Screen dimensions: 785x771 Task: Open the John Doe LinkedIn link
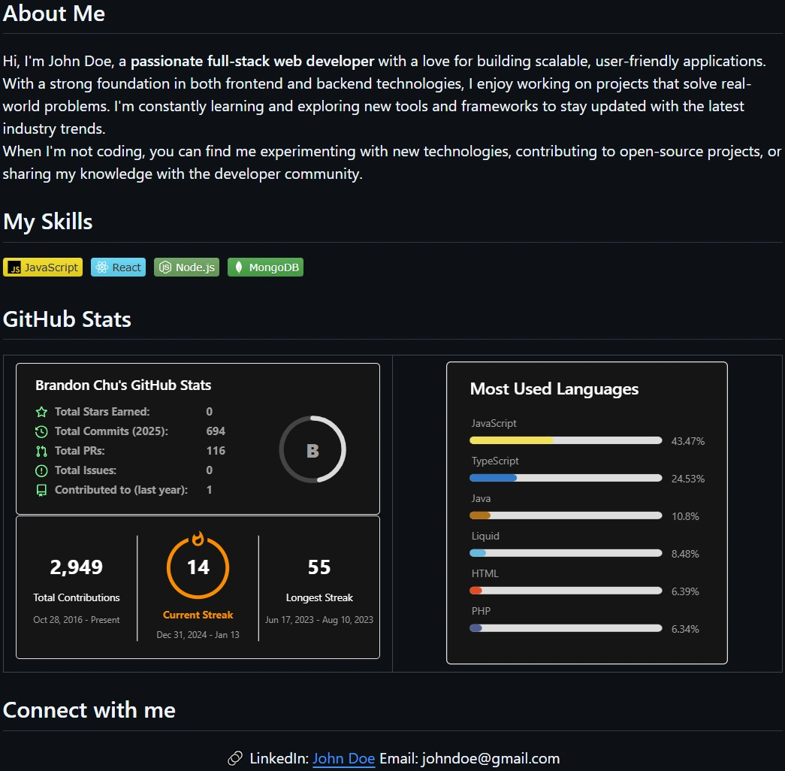pos(343,758)
